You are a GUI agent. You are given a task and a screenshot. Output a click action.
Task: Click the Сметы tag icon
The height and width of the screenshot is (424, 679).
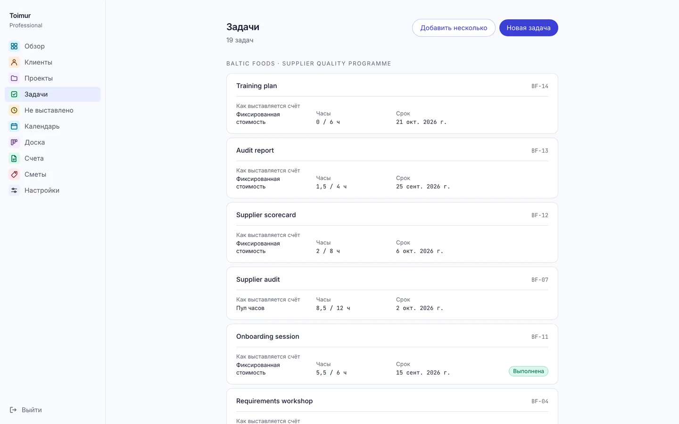coord(14,174)
